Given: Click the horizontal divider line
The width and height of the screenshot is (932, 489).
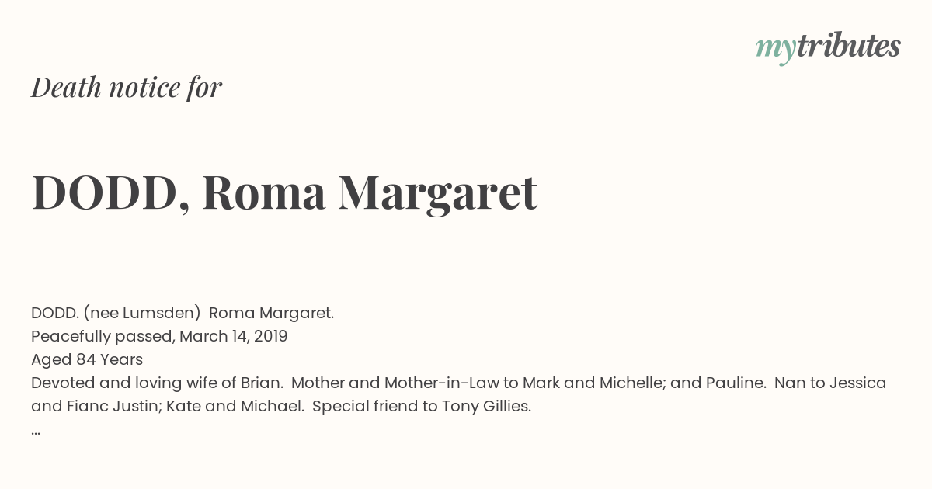Looking at the screenshot, I should pos(466,276).
